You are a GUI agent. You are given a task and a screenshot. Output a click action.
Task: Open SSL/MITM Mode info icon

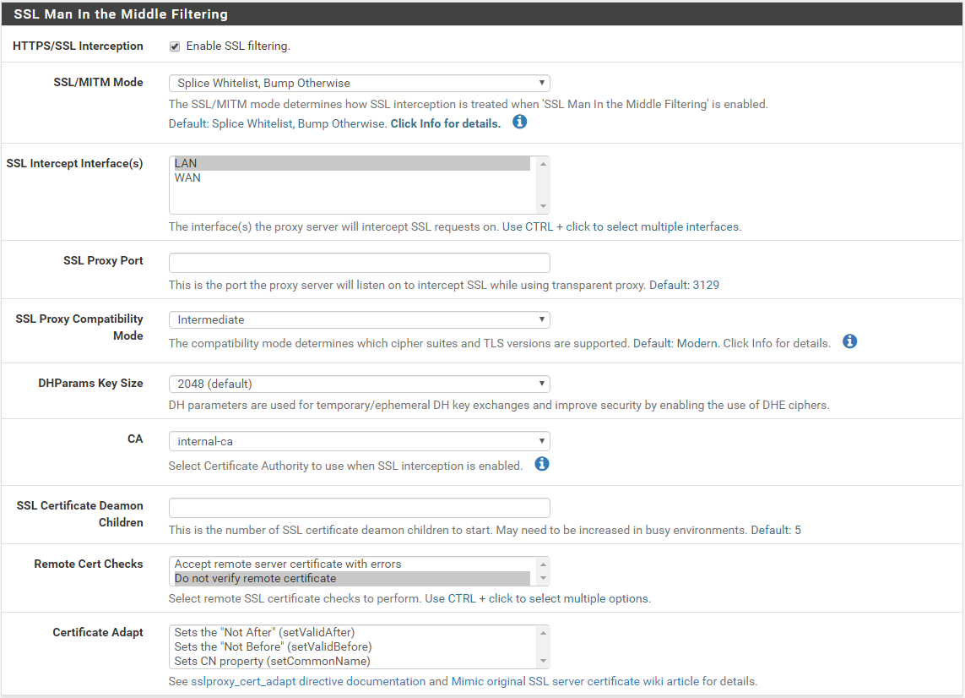520,123
